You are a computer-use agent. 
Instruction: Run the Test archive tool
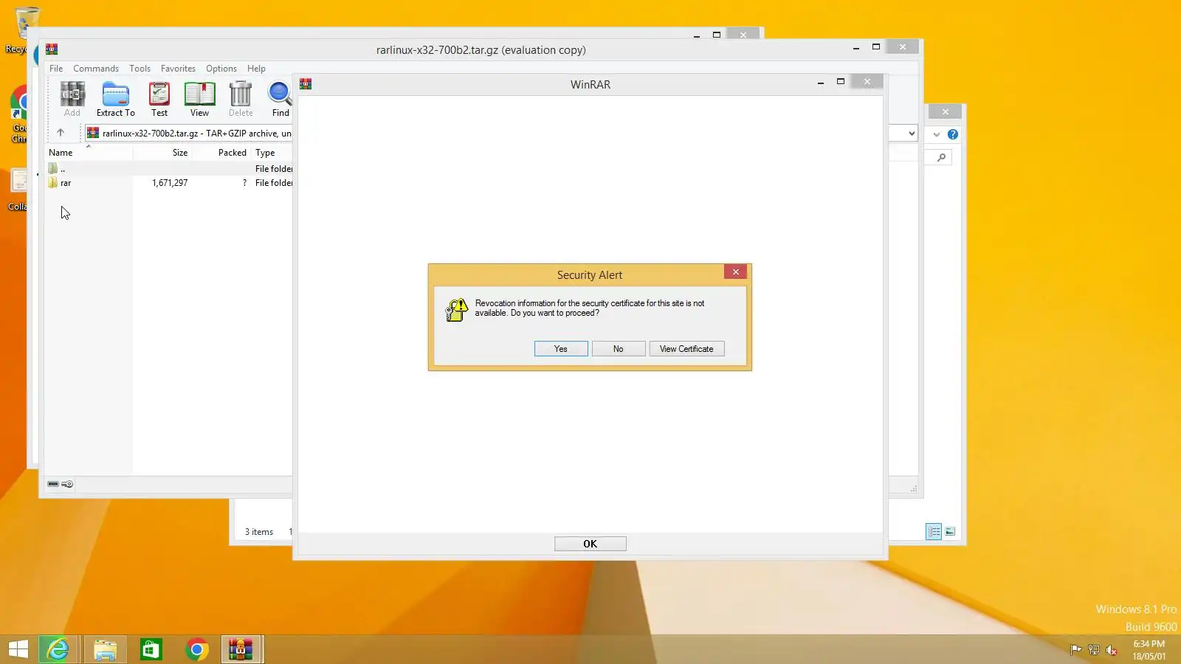click(x=159, y=99)
